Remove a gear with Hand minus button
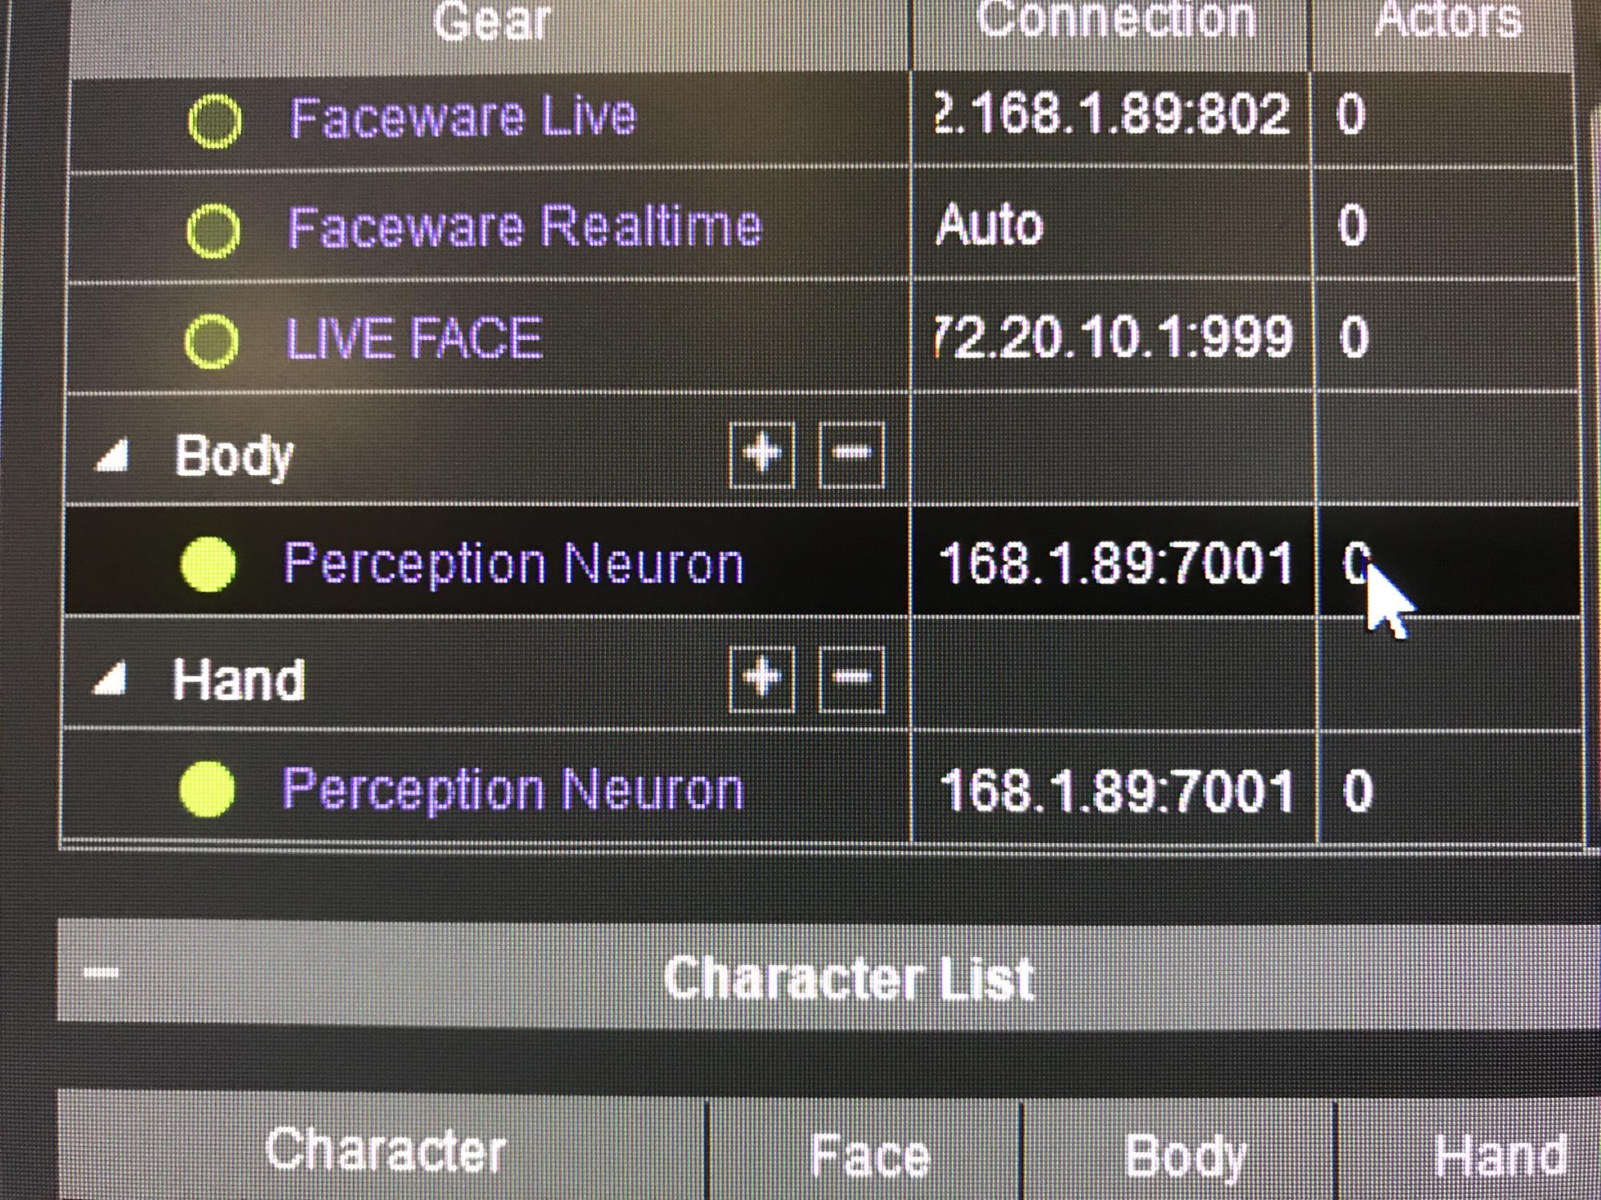The height and width of the screenshot is (1200, 1601). point(852,678)
